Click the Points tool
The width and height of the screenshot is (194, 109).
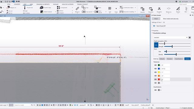pyautogui.click(x=116, y=10)
